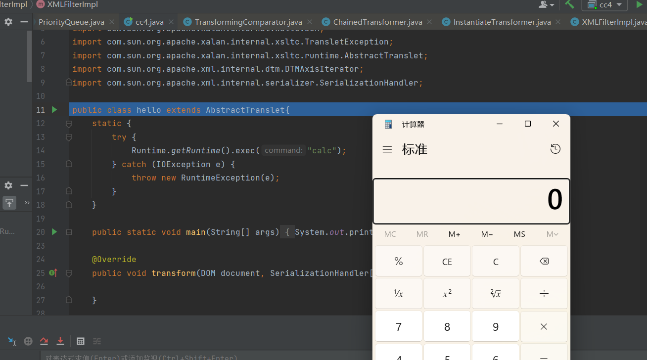Show hidden tool tabs with » chevron
The height and width of the screenshot is (360, 647).
click(27, 202)
